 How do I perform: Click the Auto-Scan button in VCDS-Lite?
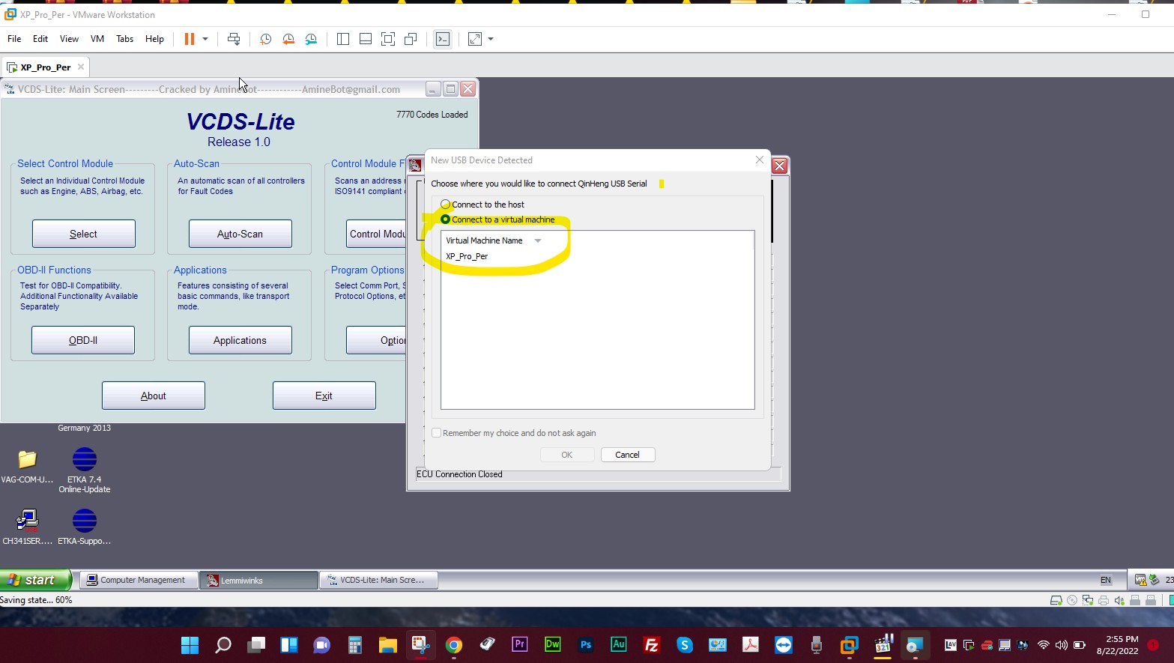coord(240,234)
